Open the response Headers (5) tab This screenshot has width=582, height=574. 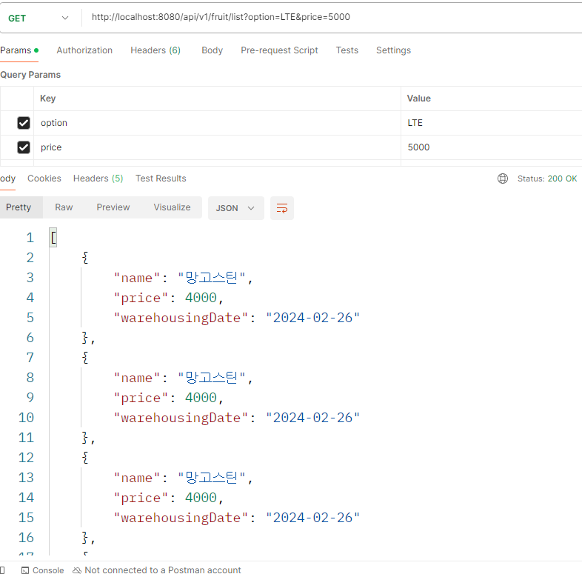(98, 178)
